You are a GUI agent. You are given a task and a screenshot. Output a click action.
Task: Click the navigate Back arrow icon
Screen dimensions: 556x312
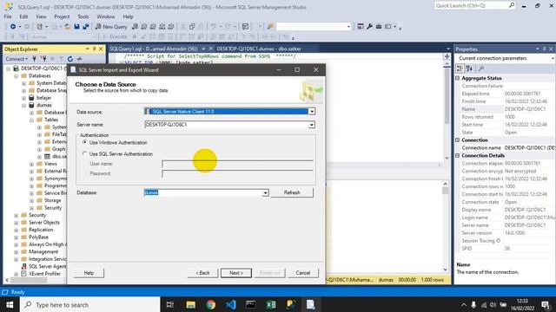coord(13,27)
